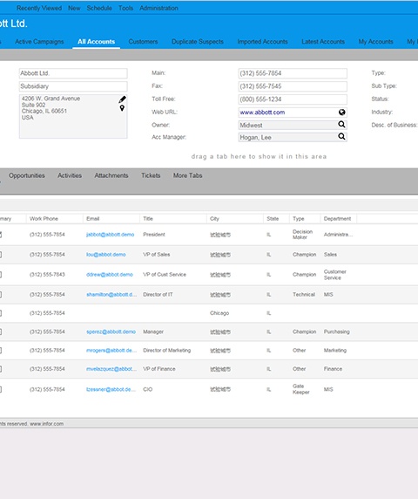Sort by Email column header
Screen dimensions: 418x499
[93, 219]
